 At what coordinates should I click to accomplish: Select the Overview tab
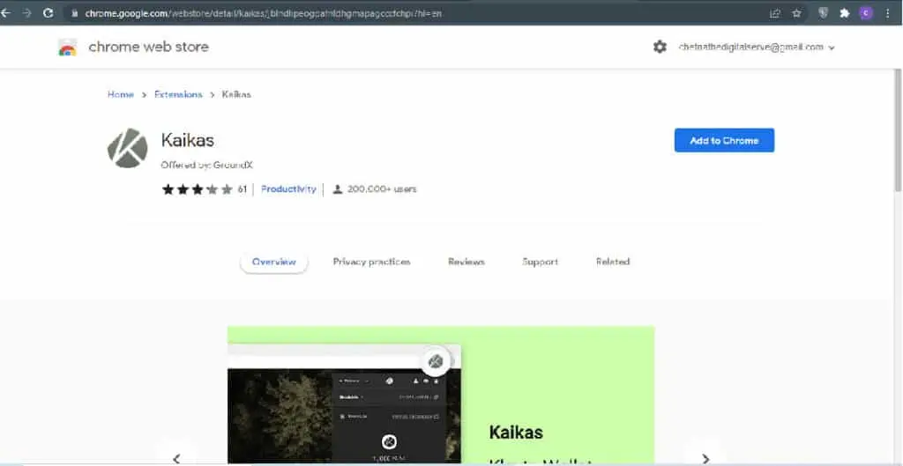(274, 262)
